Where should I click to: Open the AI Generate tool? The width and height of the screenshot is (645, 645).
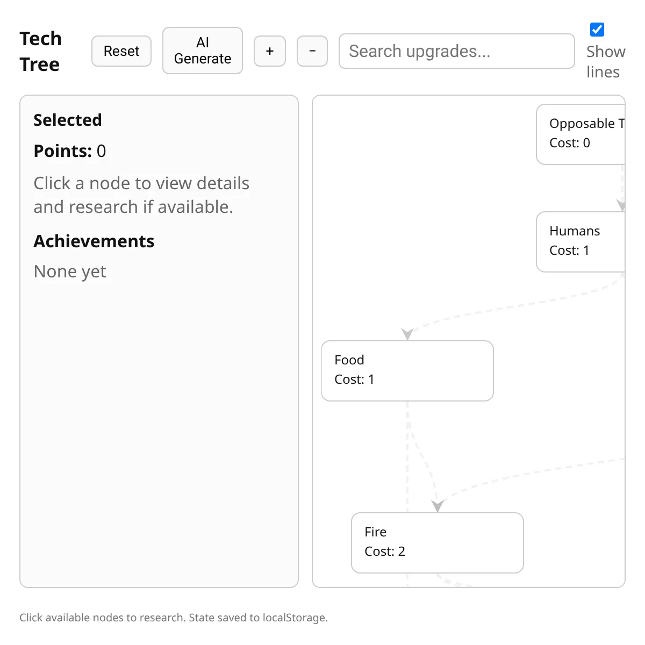click(x=203, y=51)
